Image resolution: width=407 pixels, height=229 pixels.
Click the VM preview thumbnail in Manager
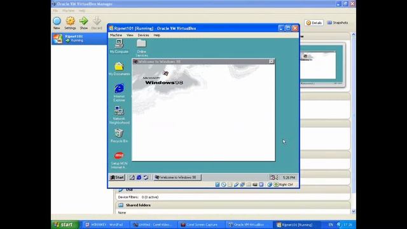(322, 65)
